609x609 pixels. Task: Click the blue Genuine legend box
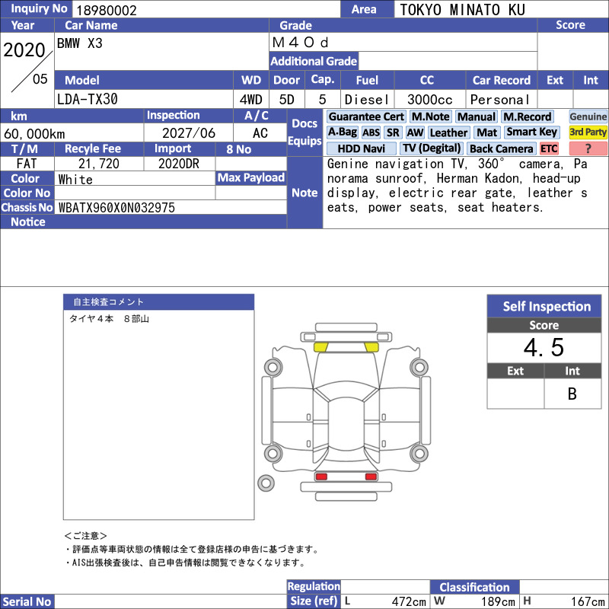[588, 116]
